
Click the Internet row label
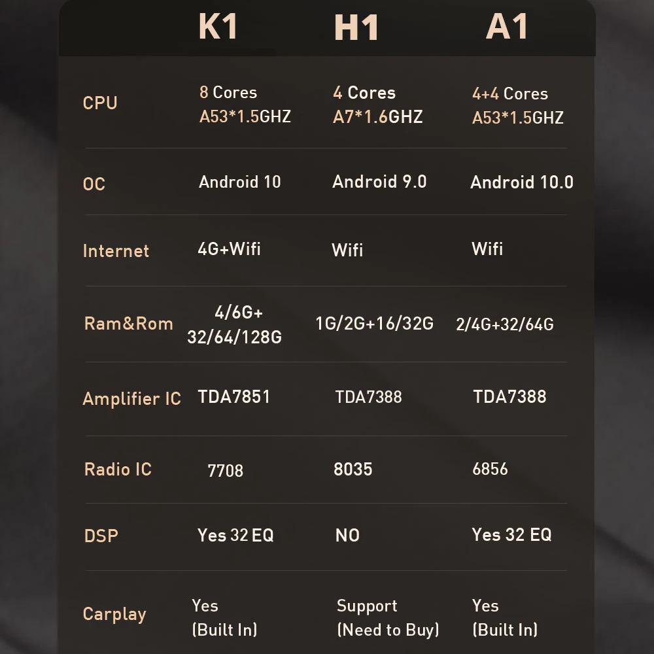pos(116,251)
